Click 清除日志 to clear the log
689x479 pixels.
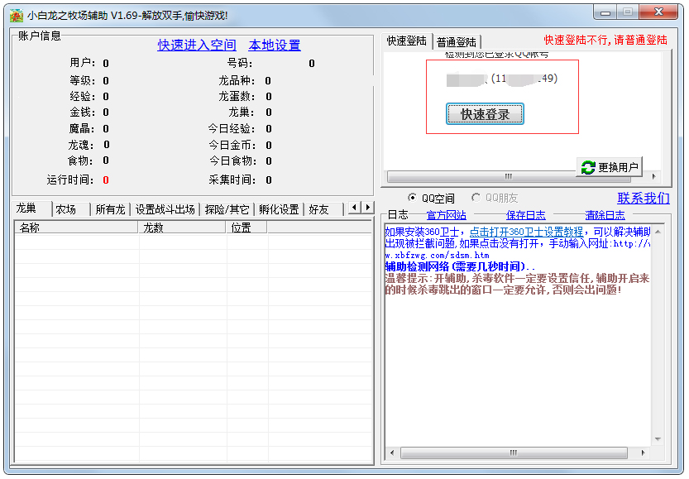(605, 215)
